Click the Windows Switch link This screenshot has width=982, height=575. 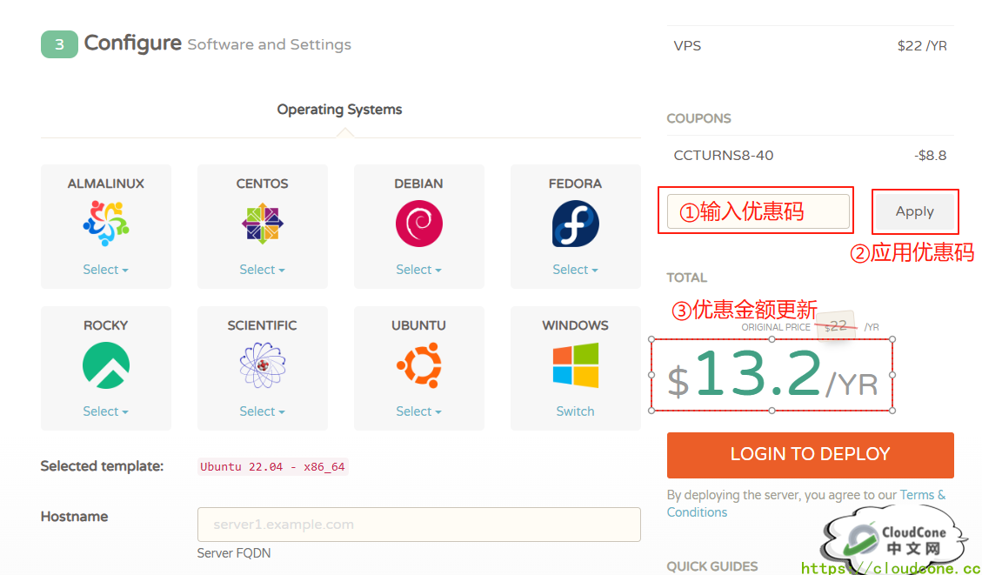click(576, 411)
